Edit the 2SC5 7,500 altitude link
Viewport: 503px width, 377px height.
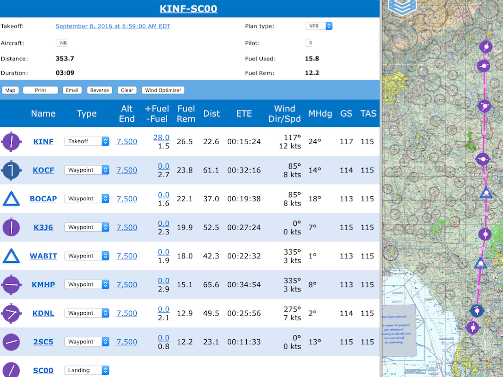[127, 342]
